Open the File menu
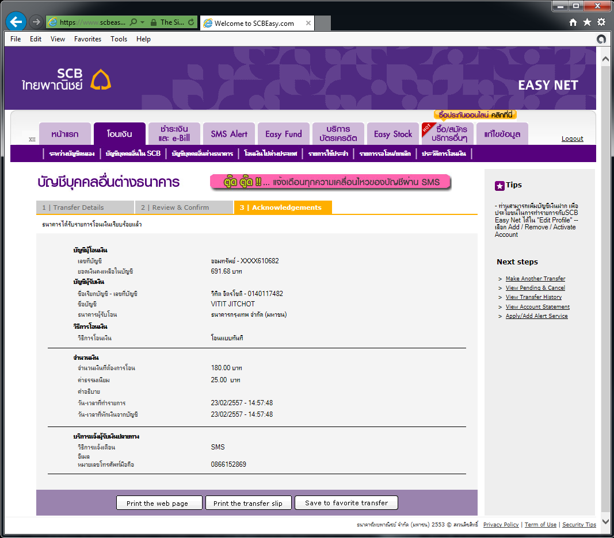614x538 pixels. 16,39
